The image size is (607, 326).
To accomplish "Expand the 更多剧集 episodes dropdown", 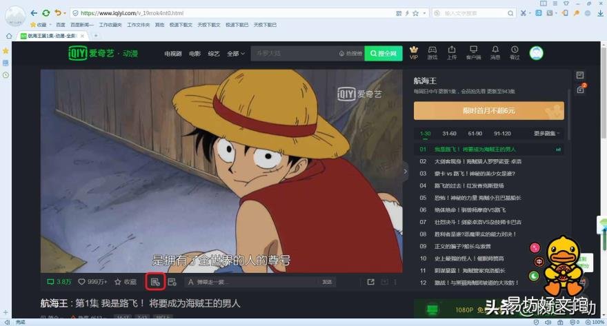I will pyautogui.click(x=546, y=134).
